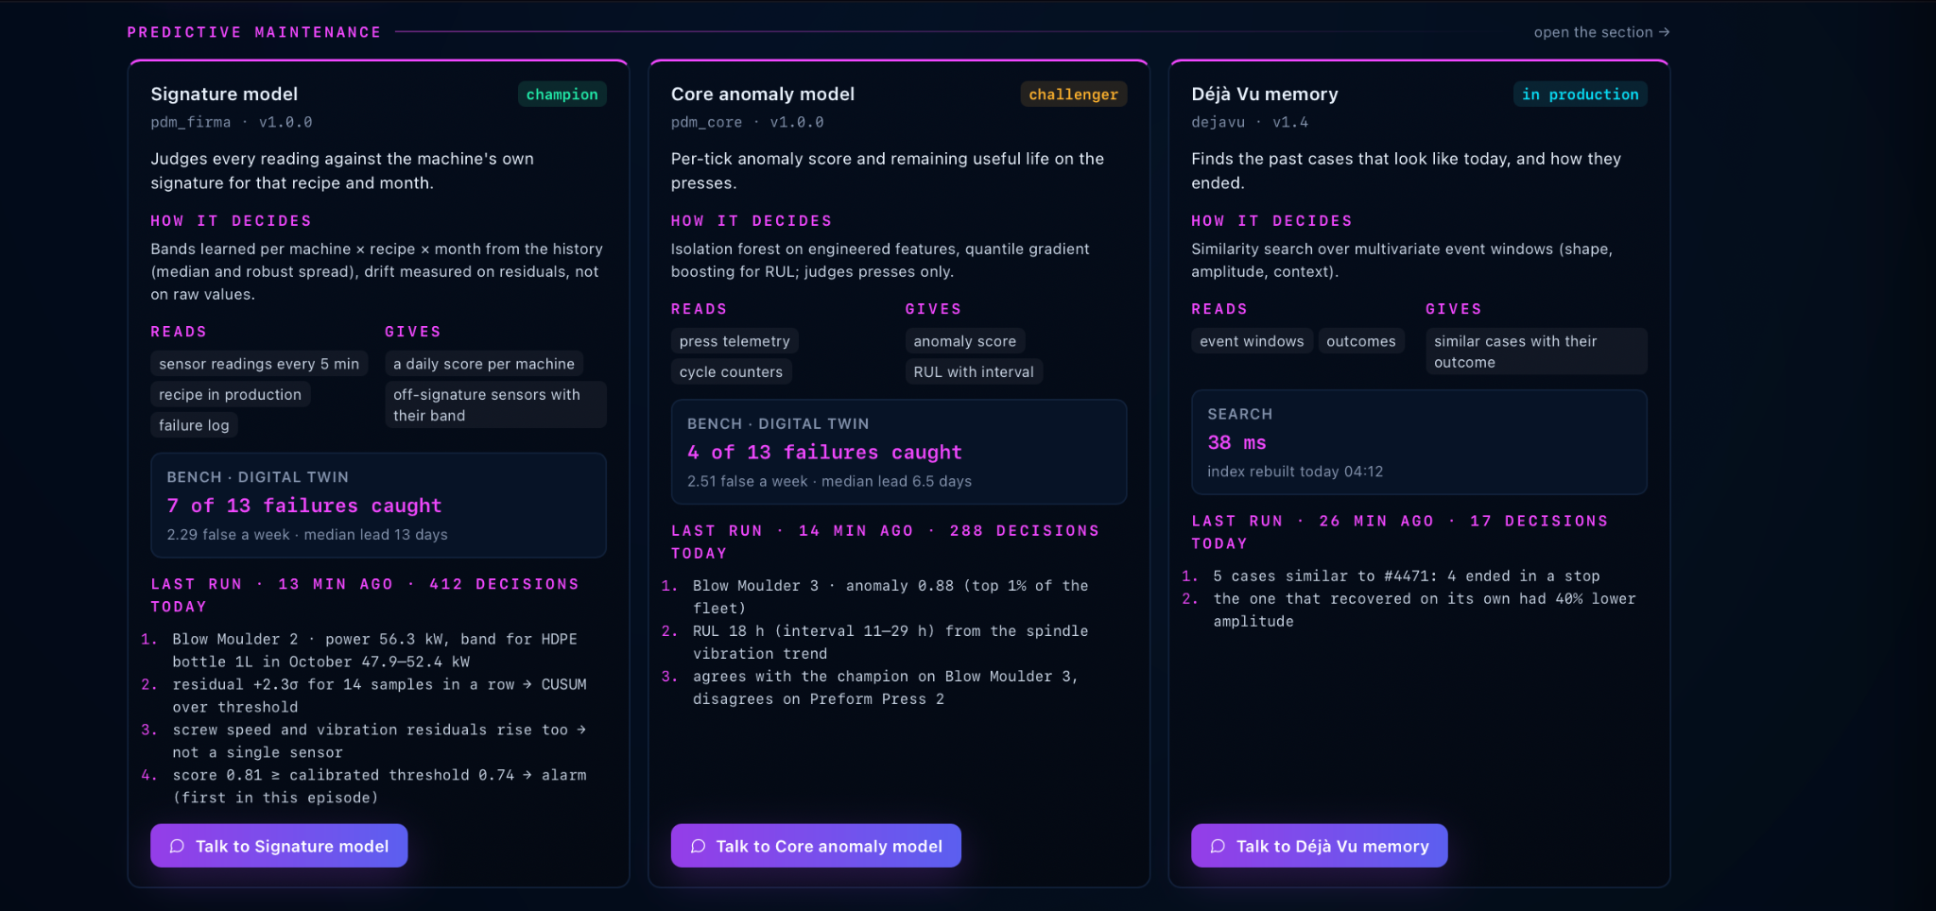Screen dimensions: 1936x911
Task: Click 'similar cases with their outcome' chip
Action: click(1536, 352)
